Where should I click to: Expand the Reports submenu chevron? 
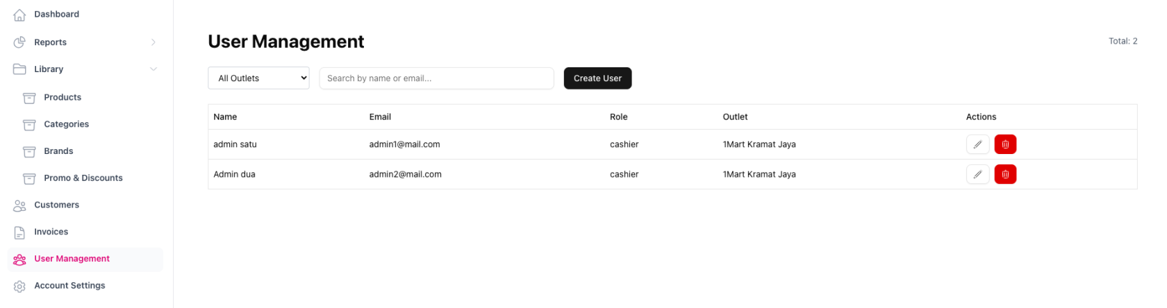pos(154,42)
